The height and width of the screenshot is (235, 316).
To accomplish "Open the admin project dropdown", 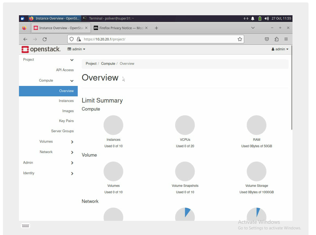I will (76, 49).
